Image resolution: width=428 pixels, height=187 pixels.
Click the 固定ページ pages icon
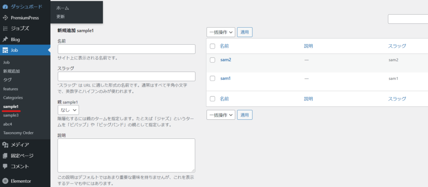(5, 156)
